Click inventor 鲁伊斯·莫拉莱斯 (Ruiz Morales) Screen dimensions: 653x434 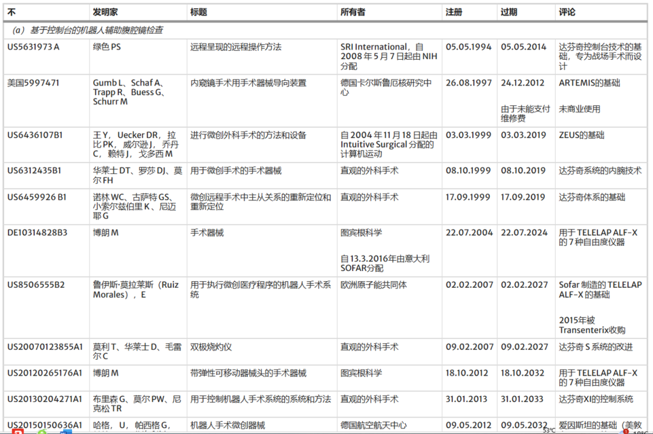coord(136,290)
